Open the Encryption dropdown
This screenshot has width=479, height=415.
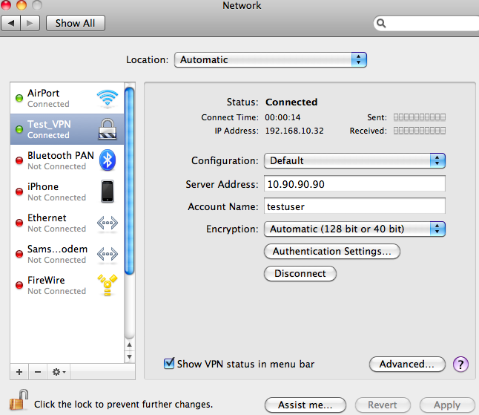tap(354, 229)
